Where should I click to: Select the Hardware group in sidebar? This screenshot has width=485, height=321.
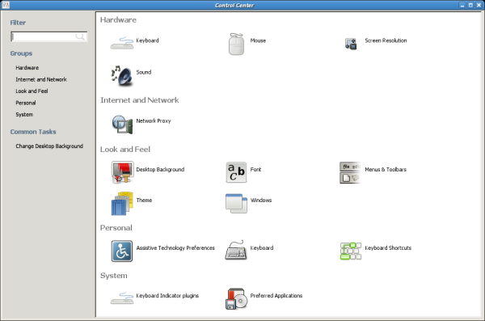point(27,67)
